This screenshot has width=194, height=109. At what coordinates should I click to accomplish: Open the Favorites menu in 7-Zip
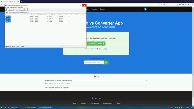(15, 7)
